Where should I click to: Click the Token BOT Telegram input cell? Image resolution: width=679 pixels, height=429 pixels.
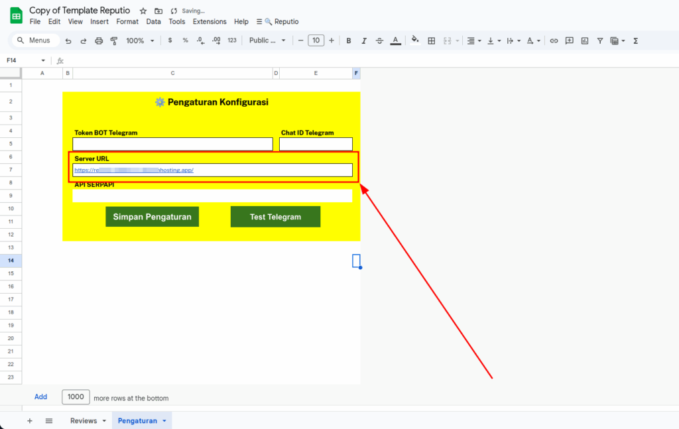point(172,144)
